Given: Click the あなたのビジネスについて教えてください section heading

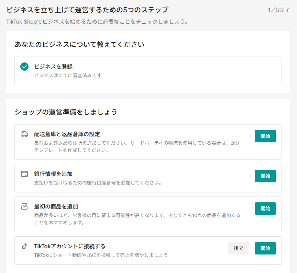Looking at the screenshot, I should click(x=79, y=44).
